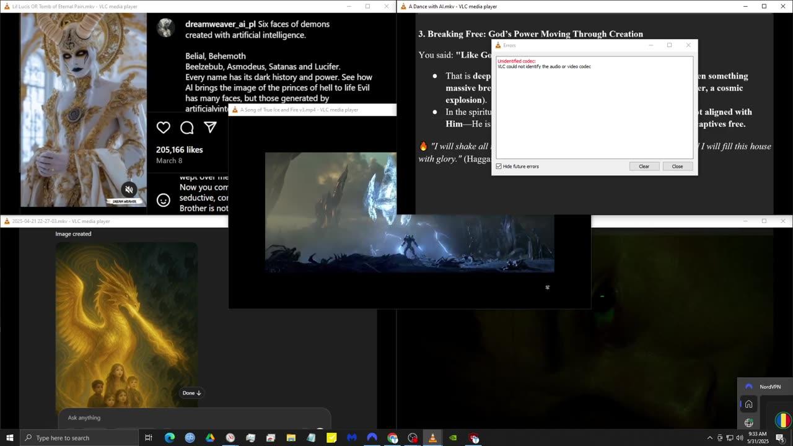The width and height of the screenshot is (793, 446).
Task: Open the emoji picker smiley icon
Action: [164, 200]
